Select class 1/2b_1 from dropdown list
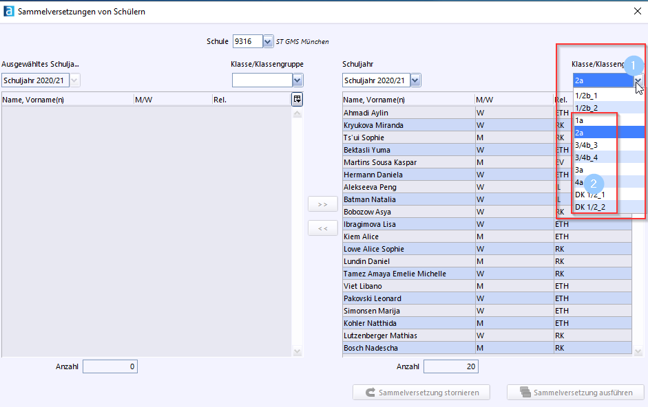 click(609, 96)
